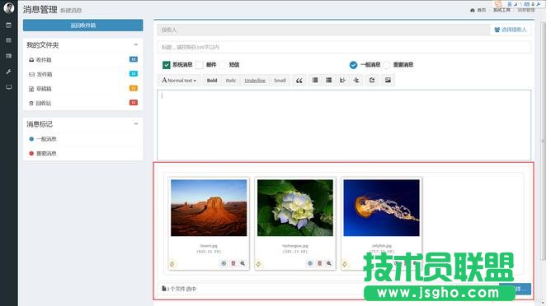Click the outdent toolbar icon
The width and height of the screenshot is (551, 306).
(342, 81)
